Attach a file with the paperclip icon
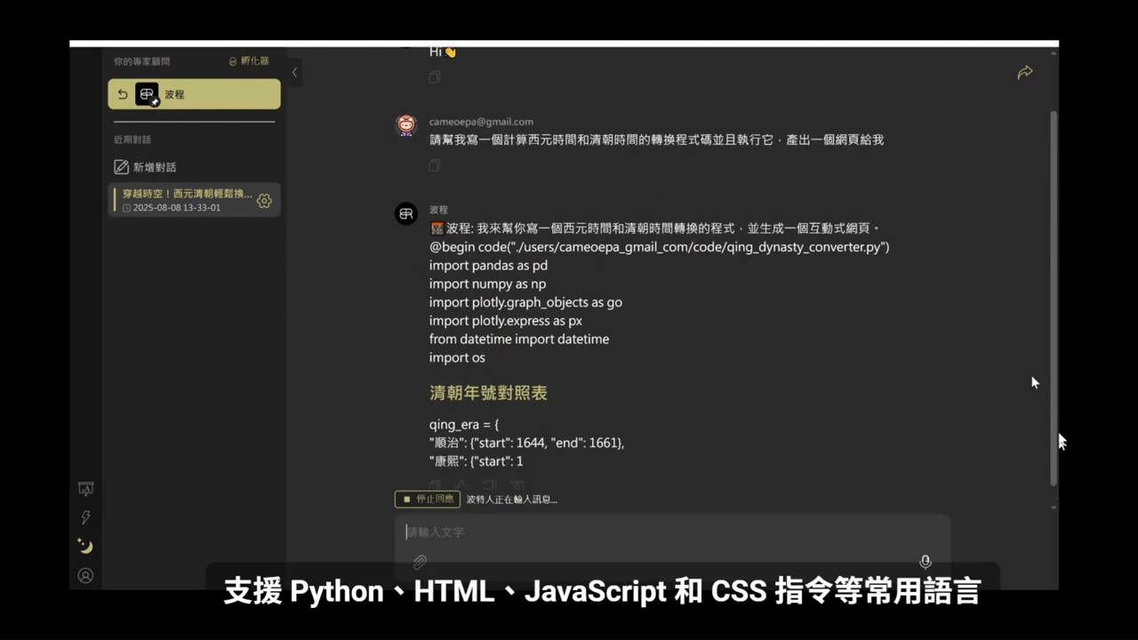Image resolution: width=1138 pixels, height=640 pixels. tap(420, 562)
